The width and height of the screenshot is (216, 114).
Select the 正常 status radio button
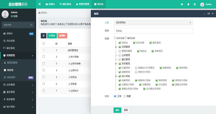tap(115, 96)
